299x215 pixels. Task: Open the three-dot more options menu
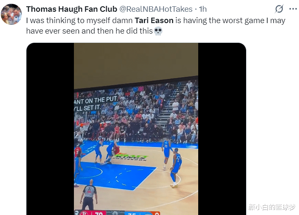pos(293,9)
